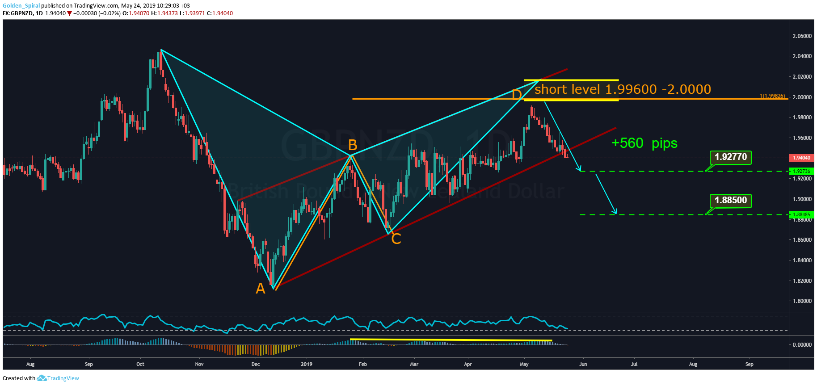Click the TradingView logo icon
Image resolution: width=817 pixels, height=386 pixels.
tap(42, 378)
